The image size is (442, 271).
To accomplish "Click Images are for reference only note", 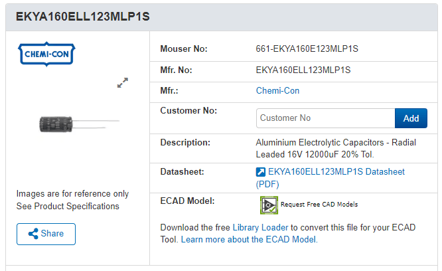I will coord(72,194).
